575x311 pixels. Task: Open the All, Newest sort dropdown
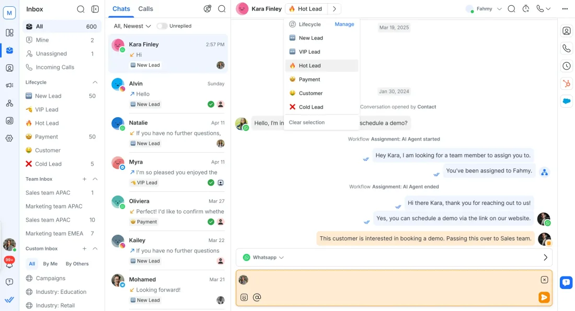pyautogui.click(x=132, y=26)
